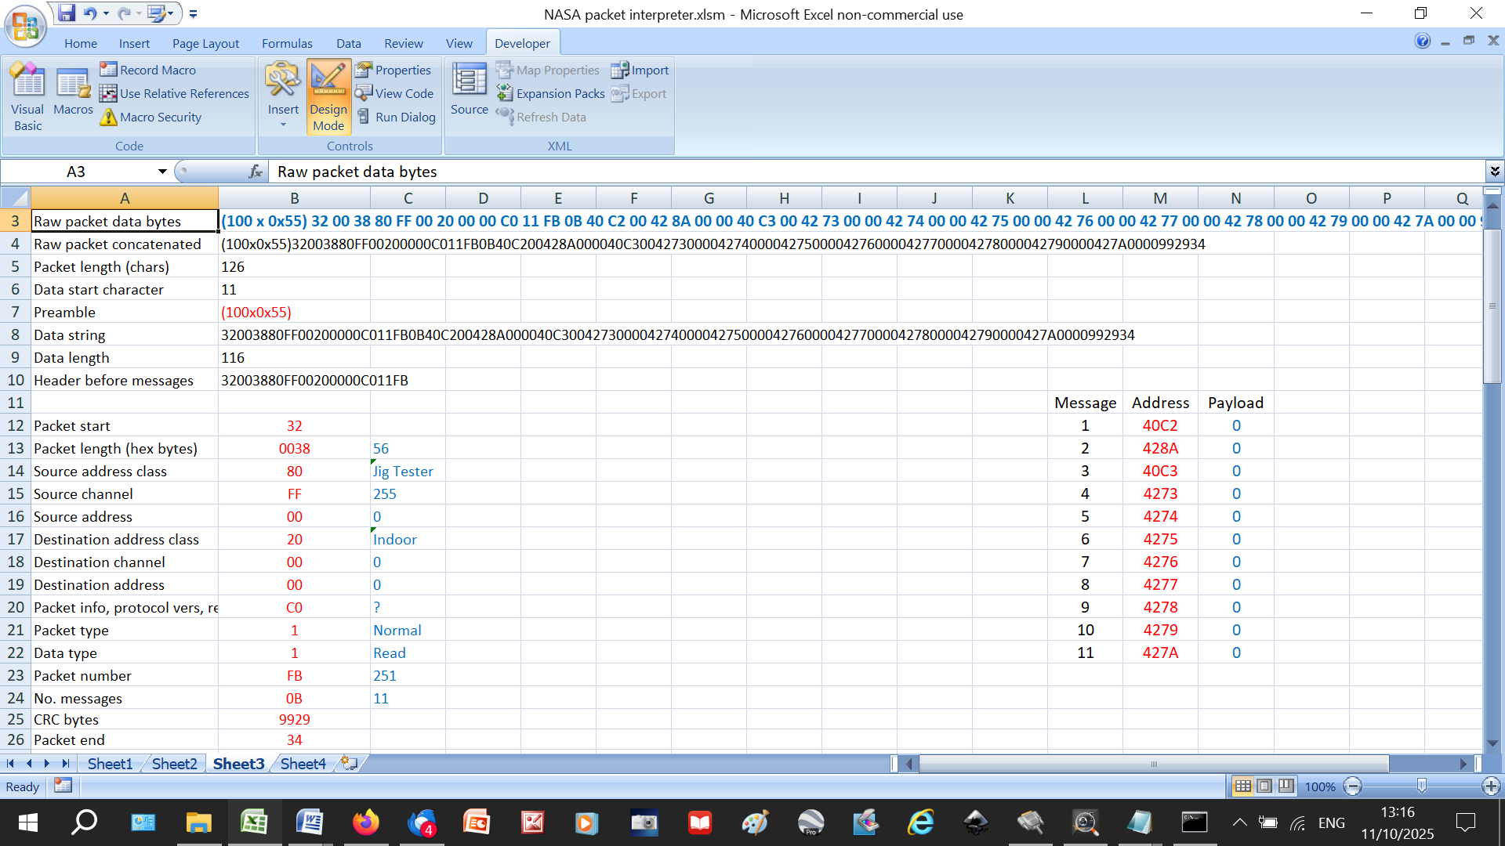Click Run Dialog in Controls group
The height and width of the screenshot is (846, 1505).
coord(397,117)
